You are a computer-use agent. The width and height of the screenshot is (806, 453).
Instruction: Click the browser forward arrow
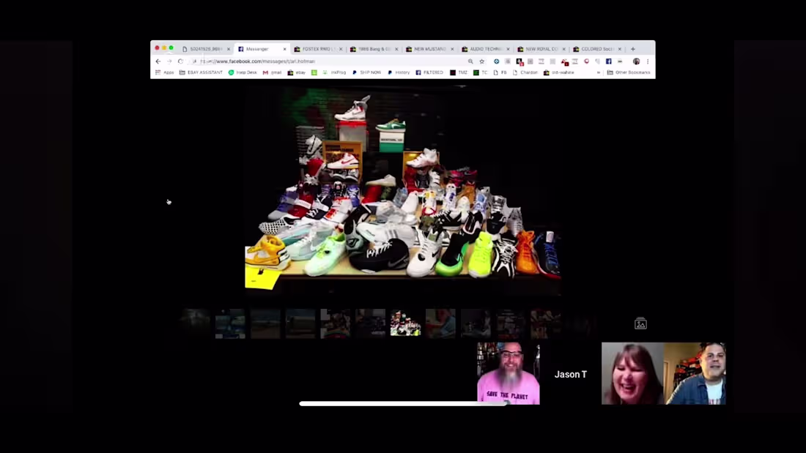(x=169, y=61)
